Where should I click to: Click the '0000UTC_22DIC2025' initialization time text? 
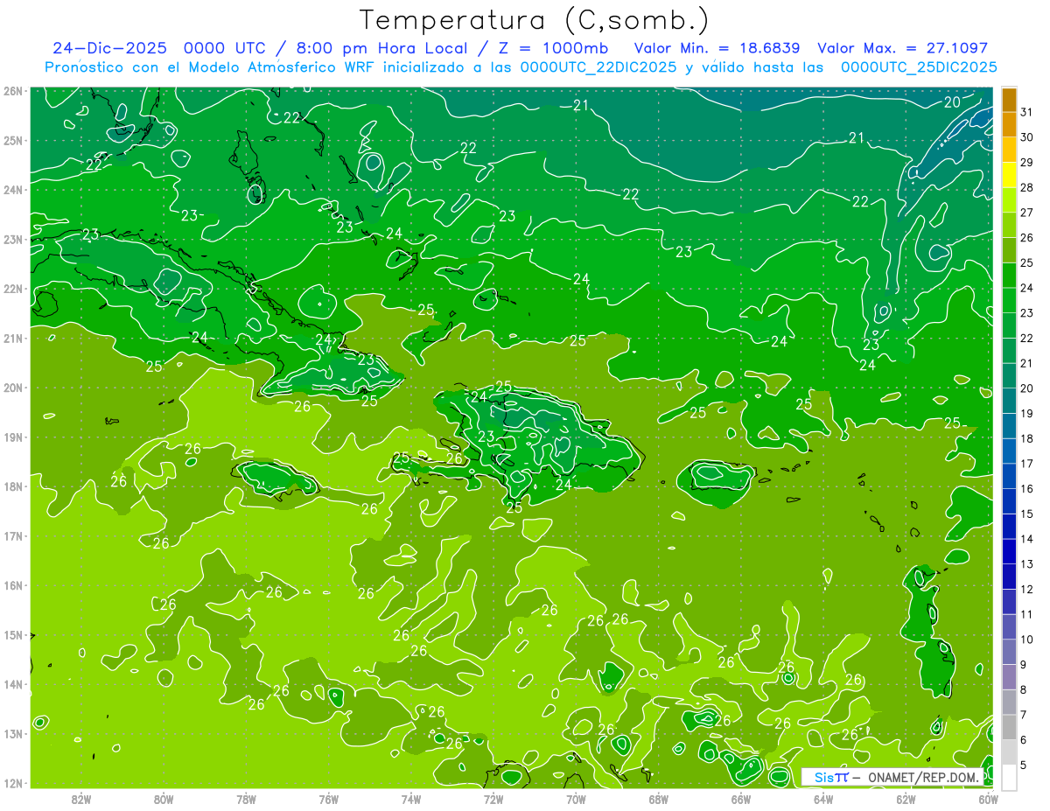598,67
